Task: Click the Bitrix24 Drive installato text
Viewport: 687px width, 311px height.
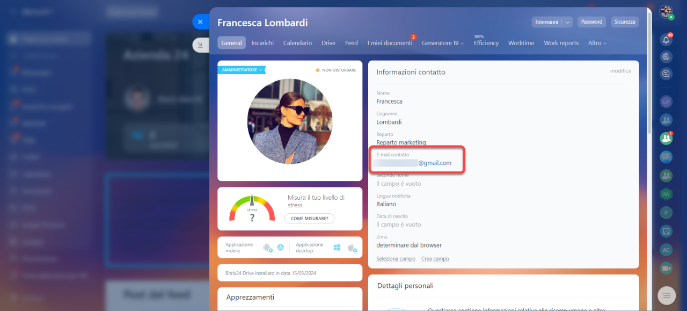Action: point(271,273)
